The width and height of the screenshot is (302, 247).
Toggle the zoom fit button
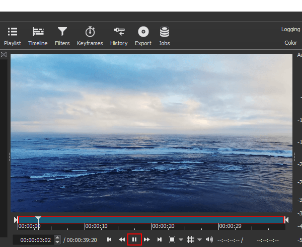click(x=172, y=239)
